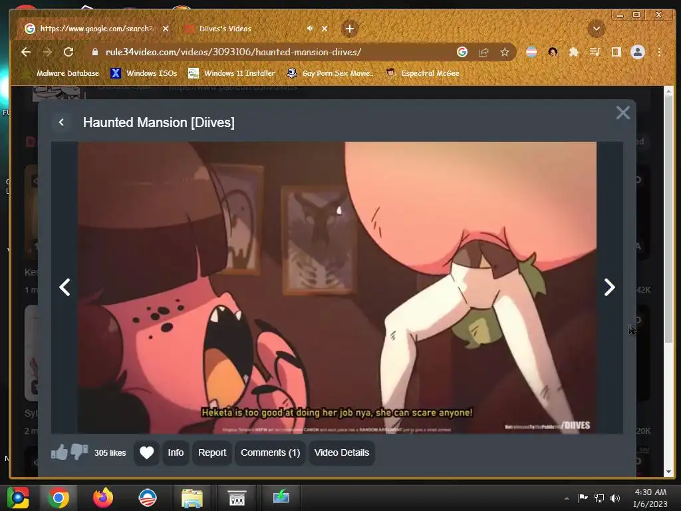Click the Report button
The image size is (681, 511).
tap(212, 452)
